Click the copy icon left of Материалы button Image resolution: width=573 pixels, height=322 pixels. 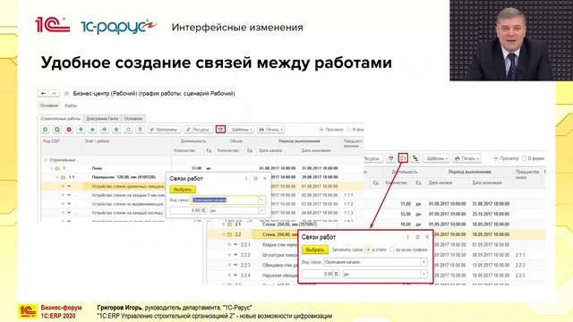tap(140, 130)
